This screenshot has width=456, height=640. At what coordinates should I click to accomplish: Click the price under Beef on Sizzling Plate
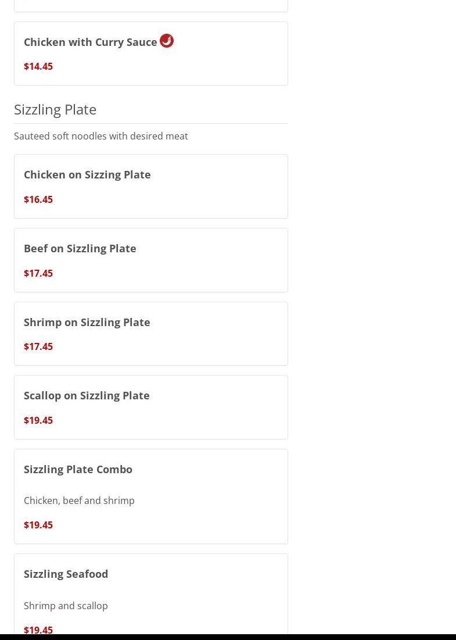pos(38,273)
